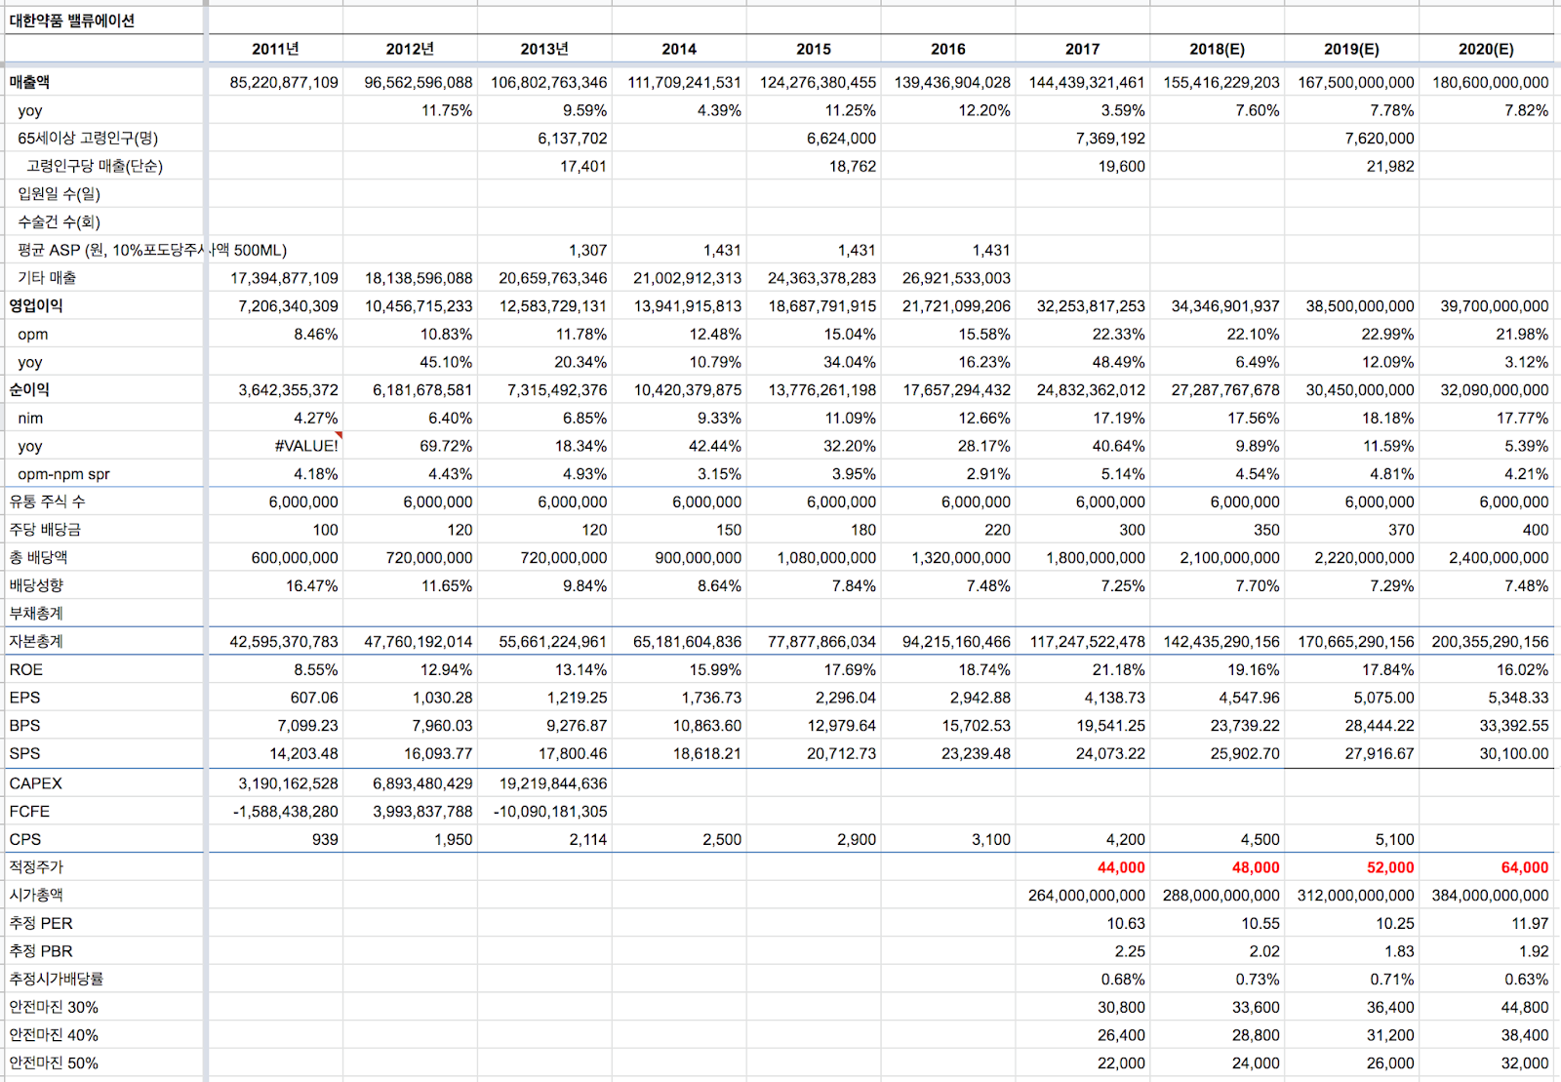
Task: Select the BPS row label
Action: click(x=25, y=726)
